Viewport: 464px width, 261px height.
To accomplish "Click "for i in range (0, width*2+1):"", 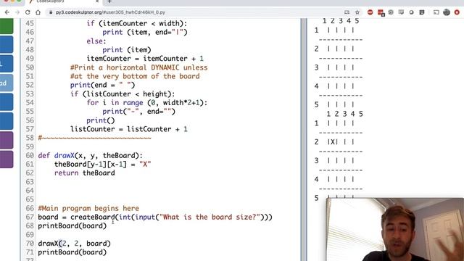I will pos(147,103).
